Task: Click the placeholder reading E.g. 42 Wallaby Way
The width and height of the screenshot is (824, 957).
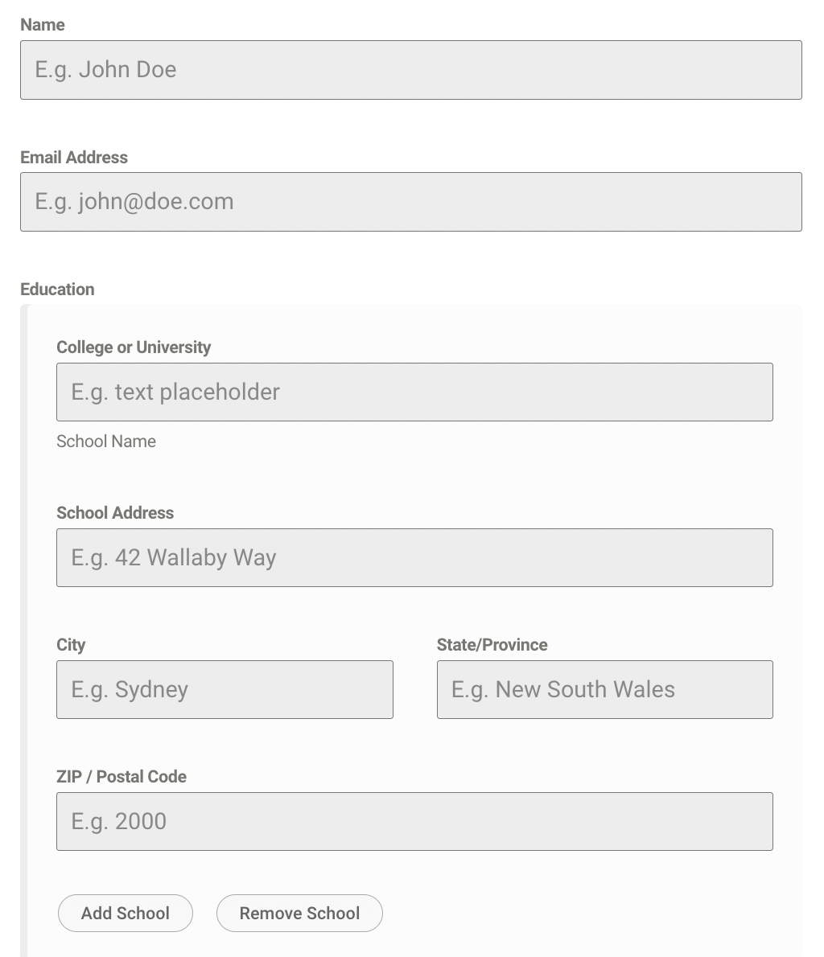Action: [173, 557]
